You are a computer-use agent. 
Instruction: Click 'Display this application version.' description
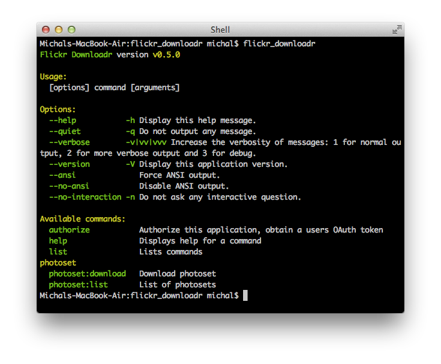coord(213,164)
